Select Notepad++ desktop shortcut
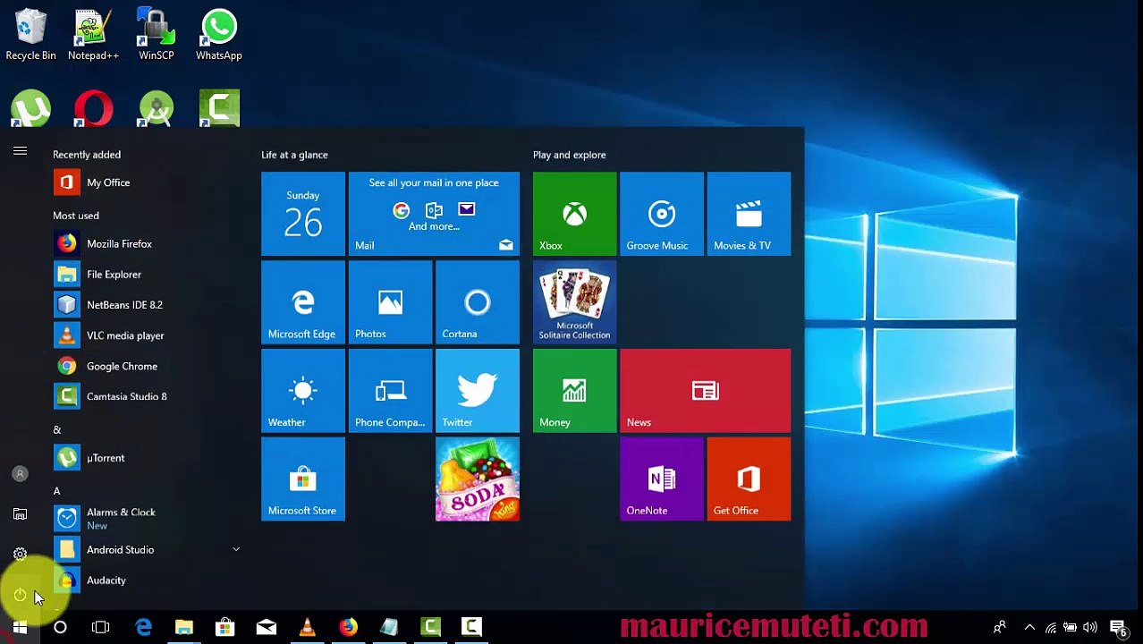 pos(93,35)
